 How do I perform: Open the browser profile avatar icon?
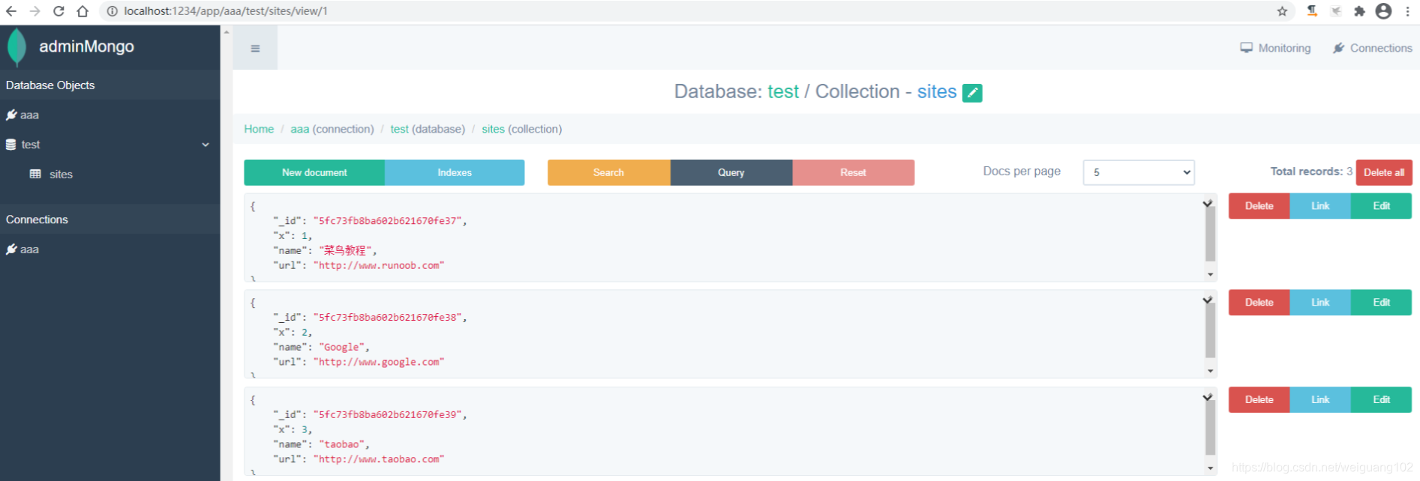click(1384, 11)
